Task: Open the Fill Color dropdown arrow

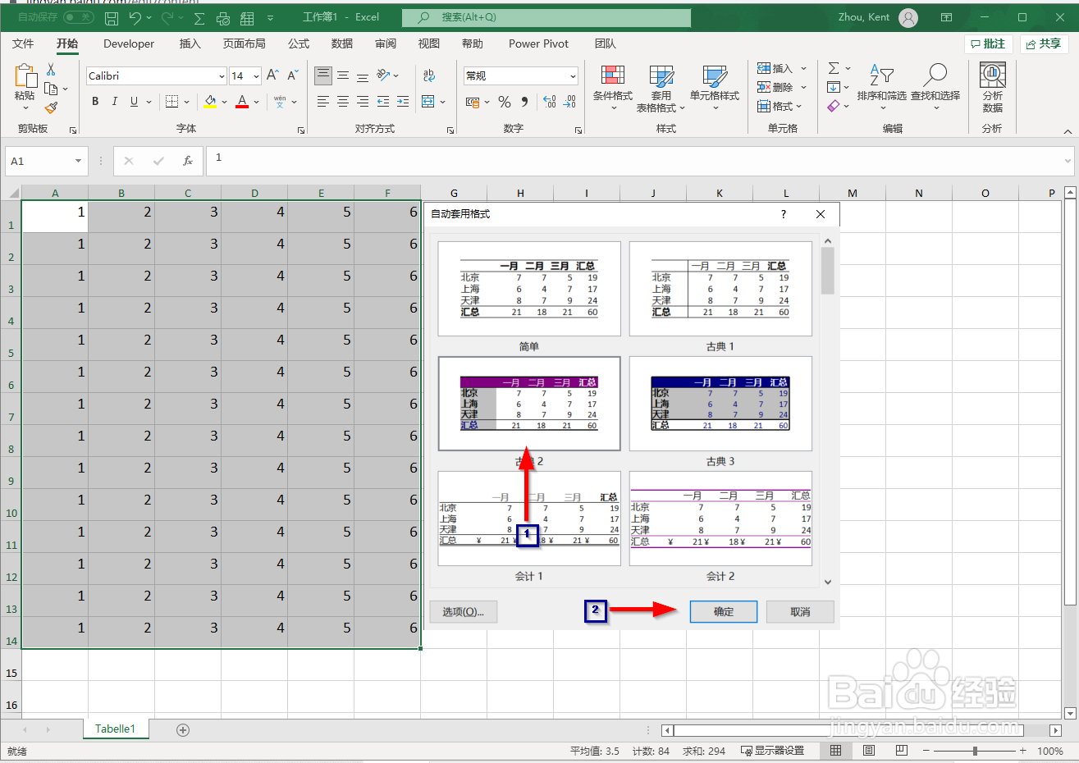Action: [x=224, y=102]
